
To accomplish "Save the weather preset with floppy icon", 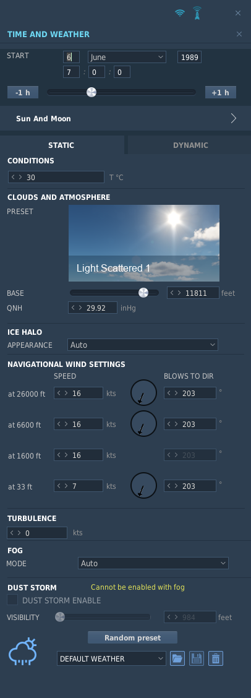I will click(196, 658).
